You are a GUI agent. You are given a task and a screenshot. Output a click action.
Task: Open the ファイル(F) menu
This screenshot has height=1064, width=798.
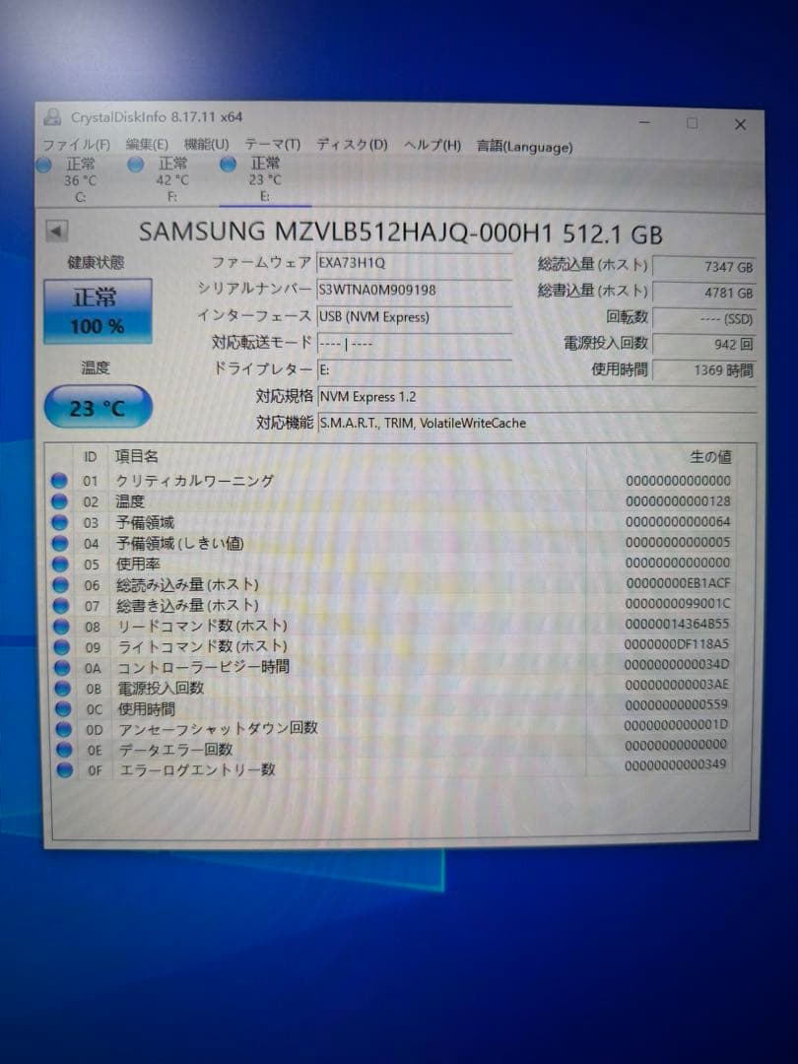coord(74,145)
